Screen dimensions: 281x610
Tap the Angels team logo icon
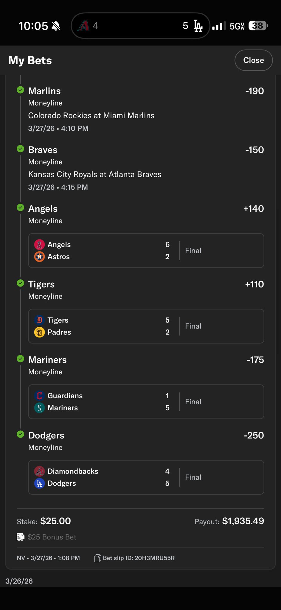(39, 245)
